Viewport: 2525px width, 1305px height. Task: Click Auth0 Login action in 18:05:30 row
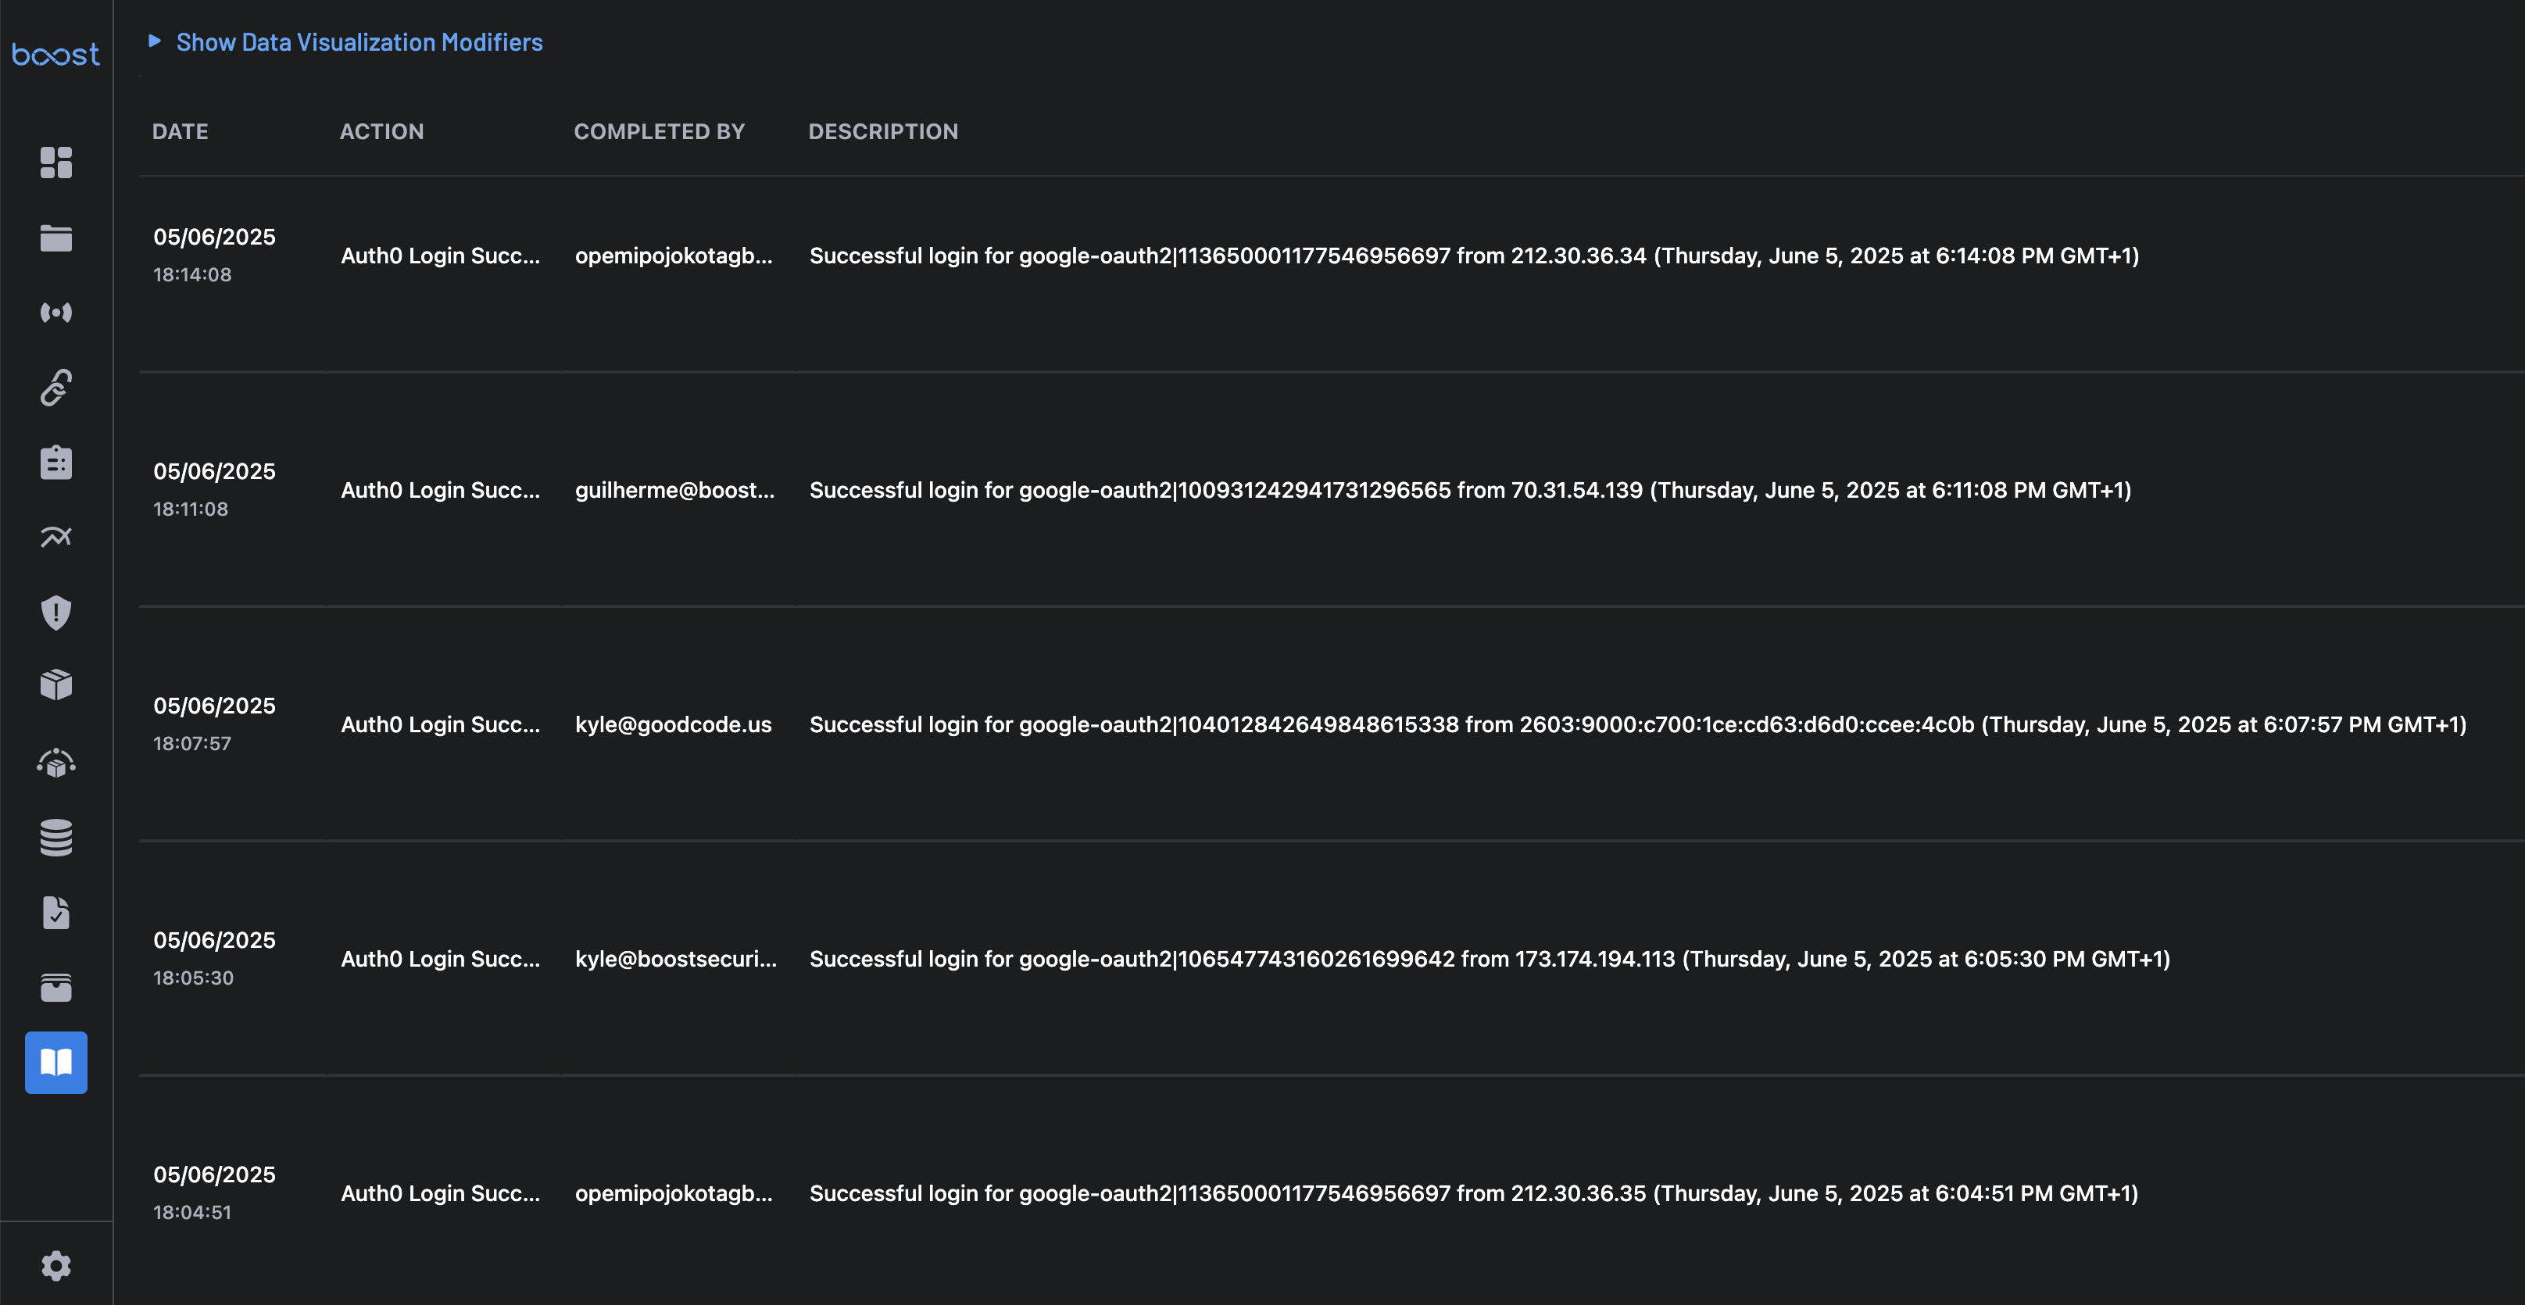(440, 958)
